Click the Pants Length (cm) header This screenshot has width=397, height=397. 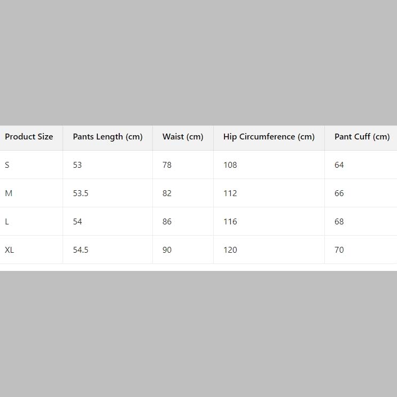107,137
